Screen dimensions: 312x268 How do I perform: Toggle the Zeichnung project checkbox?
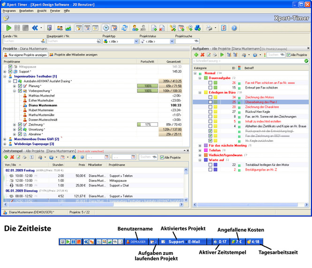(x=20, y=125)
